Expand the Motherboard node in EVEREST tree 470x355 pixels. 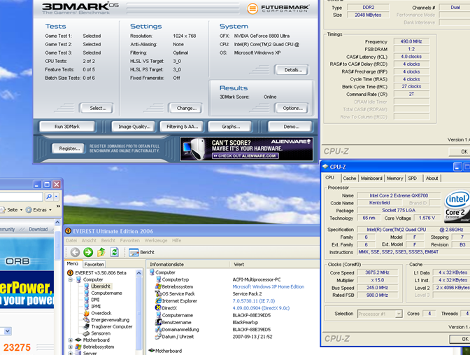click(x=71, y=340)
